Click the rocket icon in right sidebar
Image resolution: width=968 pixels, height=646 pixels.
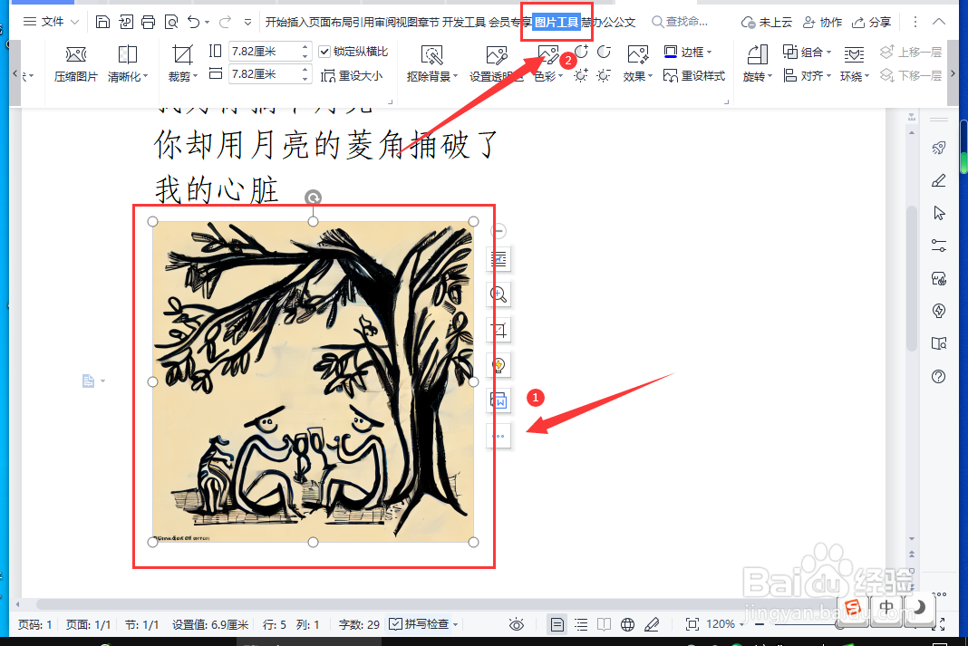938,148
